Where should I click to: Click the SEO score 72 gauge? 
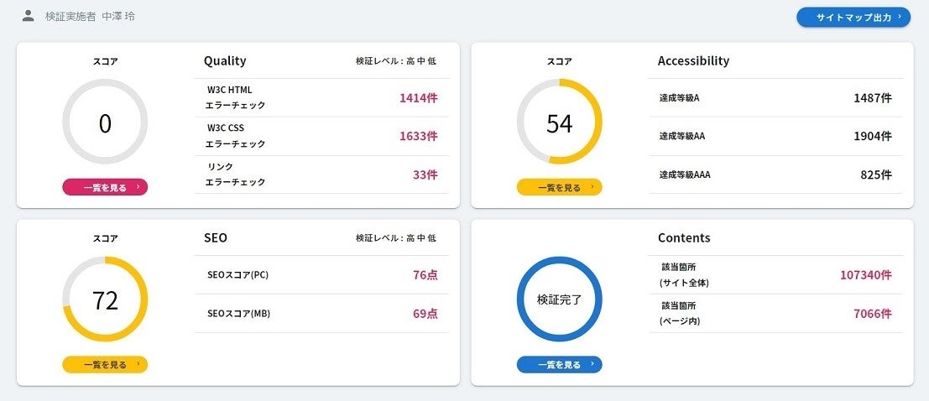105,299
